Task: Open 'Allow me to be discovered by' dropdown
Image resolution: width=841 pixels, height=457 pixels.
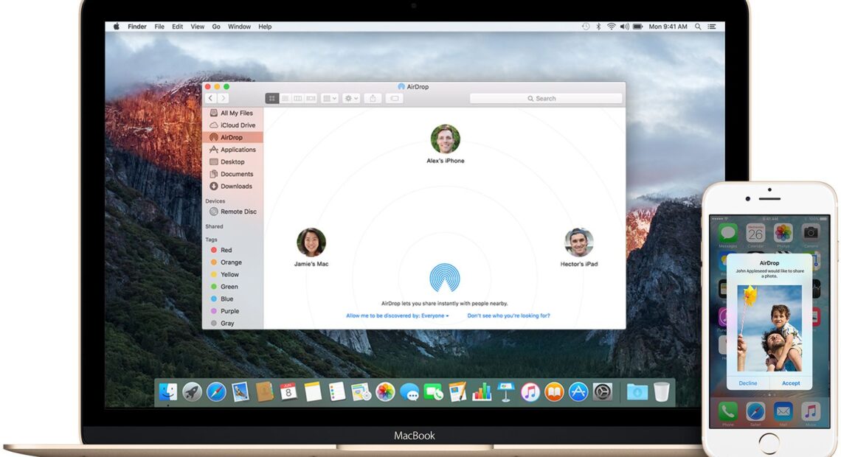Action: pyautogui.click(x=398, y=315)
